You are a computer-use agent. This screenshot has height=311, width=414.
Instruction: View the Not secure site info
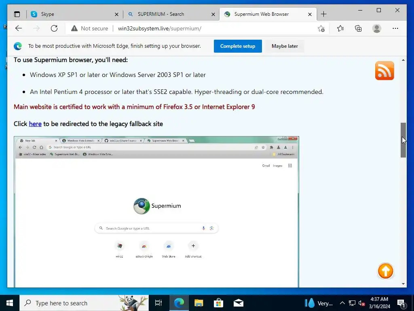(90, 28)
